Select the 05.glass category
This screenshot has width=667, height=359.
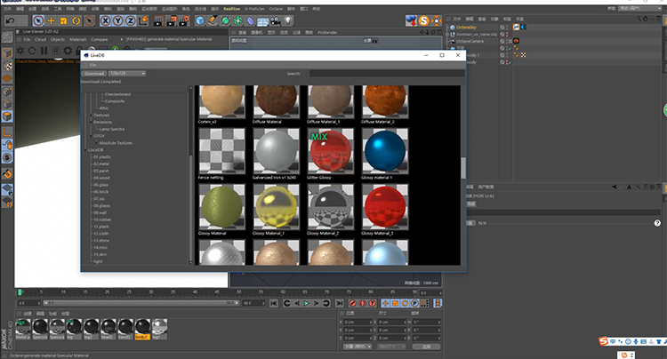click(x=100, y=185)
